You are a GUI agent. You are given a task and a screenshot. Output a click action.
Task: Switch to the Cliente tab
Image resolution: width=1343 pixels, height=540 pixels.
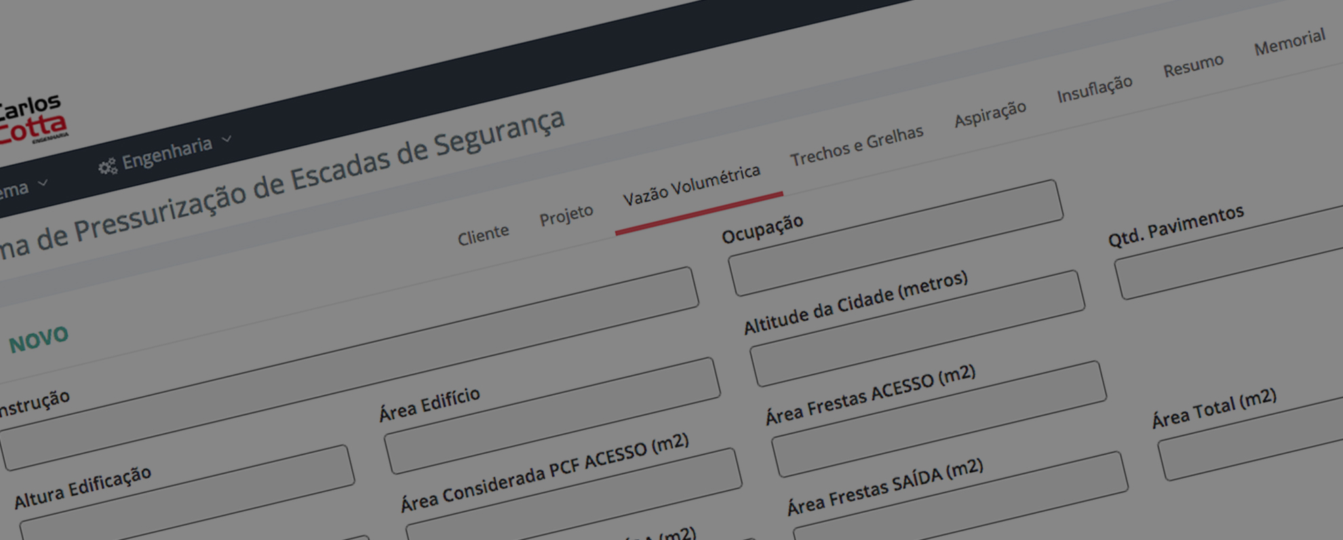483,235
